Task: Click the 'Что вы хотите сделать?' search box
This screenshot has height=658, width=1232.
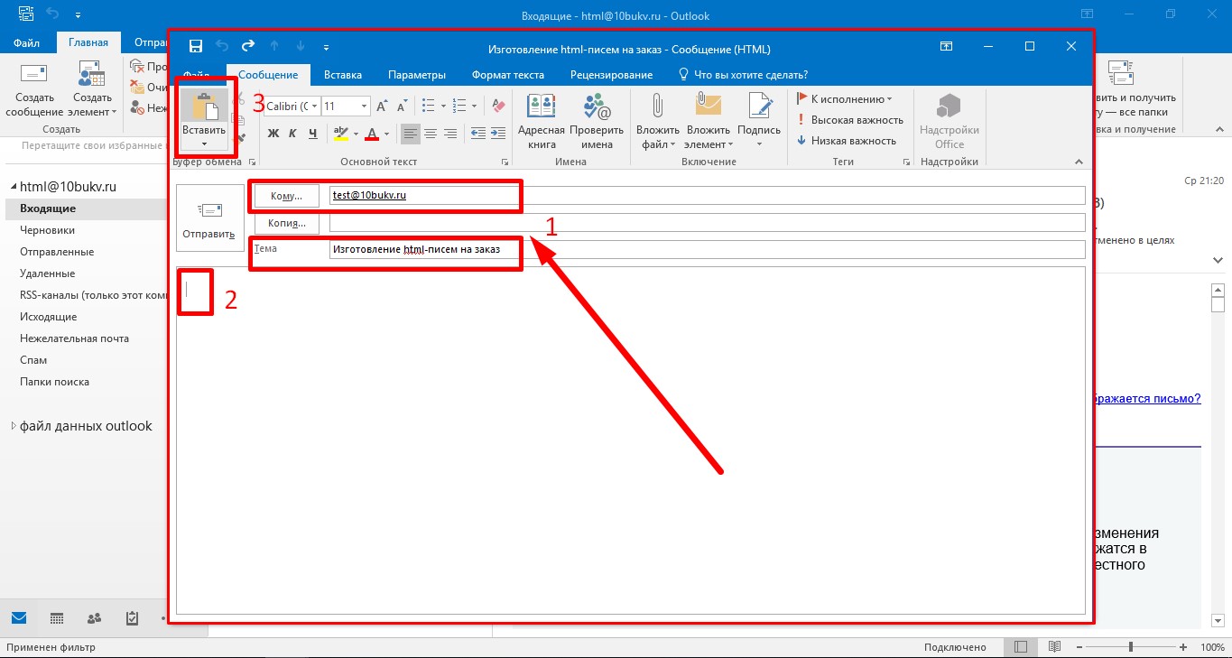Action: pyautogui.click(x=743, y=75)
